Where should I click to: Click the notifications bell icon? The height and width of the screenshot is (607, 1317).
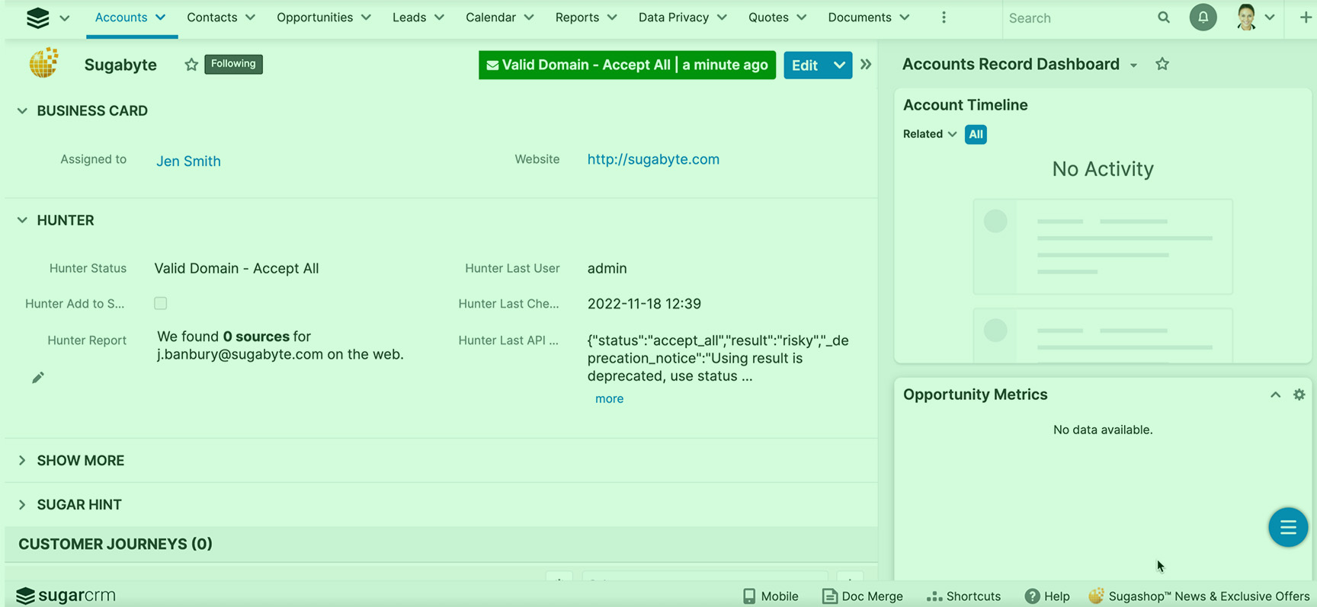point(1203,18)
